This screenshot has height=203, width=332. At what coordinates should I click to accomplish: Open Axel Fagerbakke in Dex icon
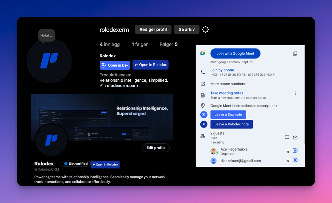pyautogui.click(x=295, y=151)
